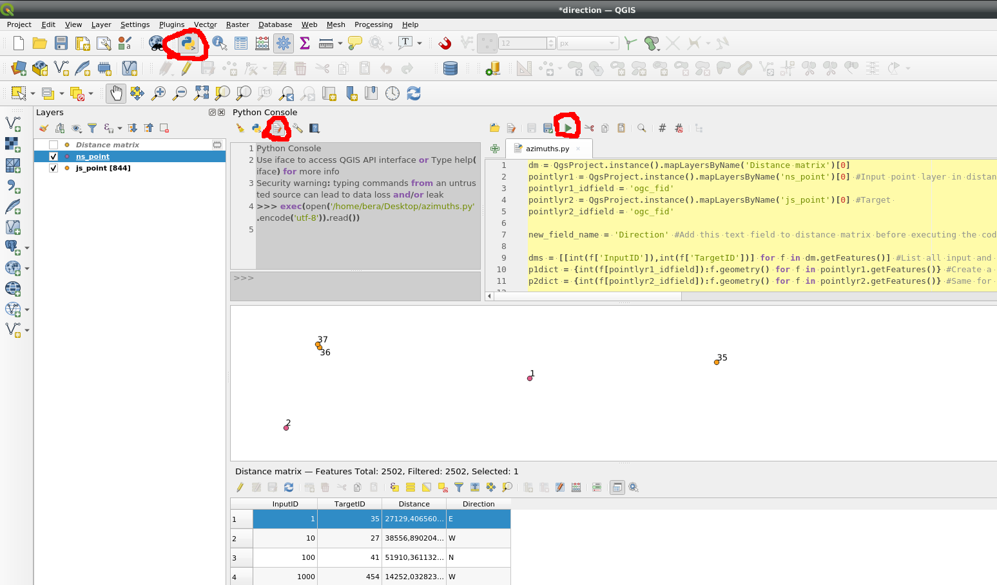Open the Plugins menu
Viewport: 997px width, 585px height.
point(172,24)
